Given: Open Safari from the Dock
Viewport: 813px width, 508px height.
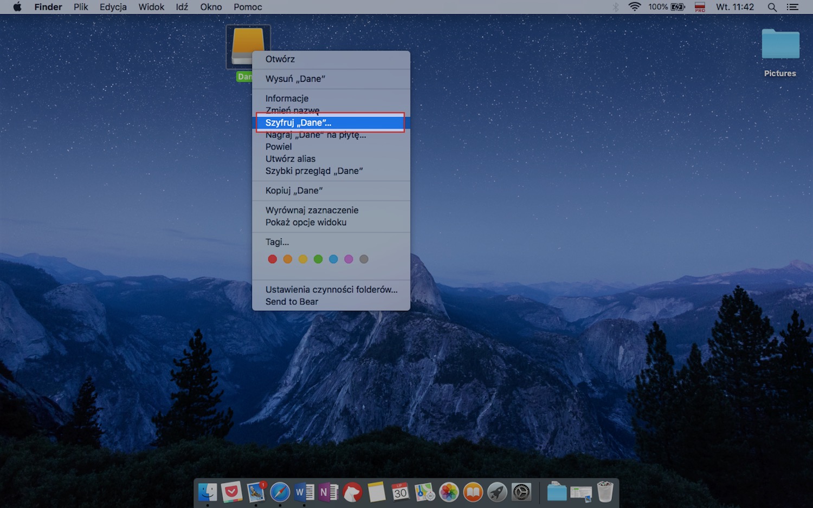Looking at the screenshot, I should click(x=279, y=492).
